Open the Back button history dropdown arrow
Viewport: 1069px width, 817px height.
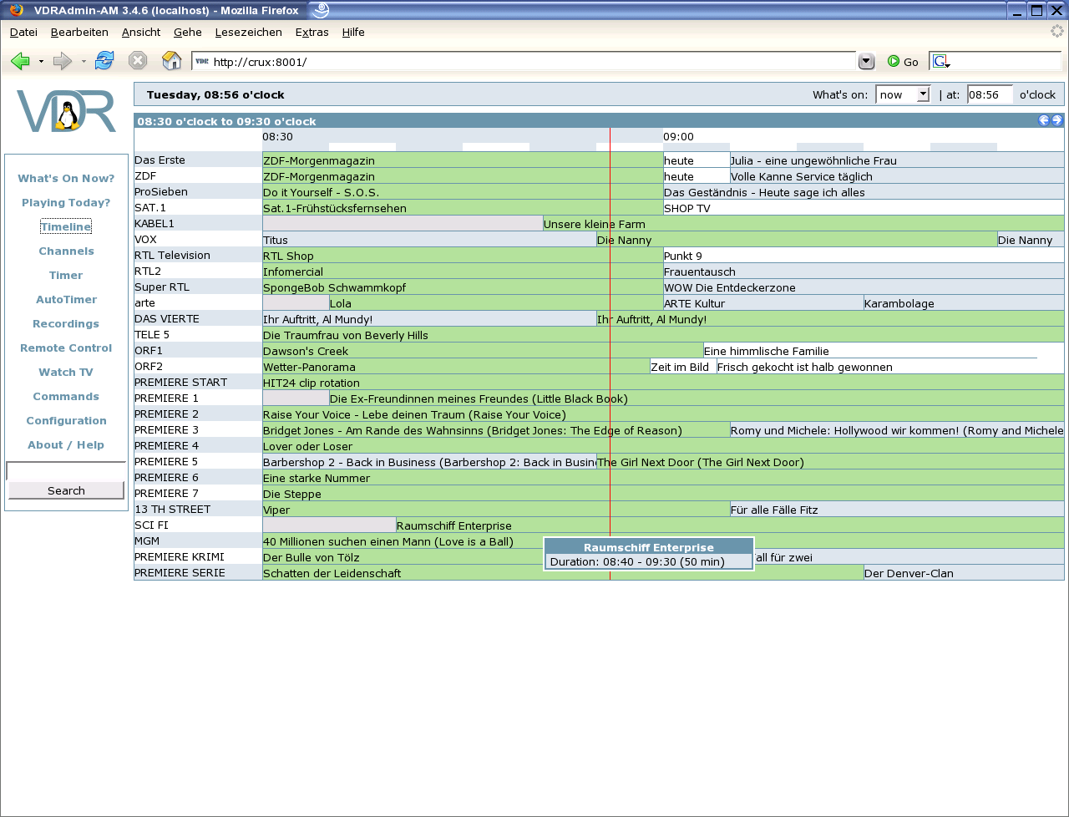pyautogui.click(x=41, y=62)
